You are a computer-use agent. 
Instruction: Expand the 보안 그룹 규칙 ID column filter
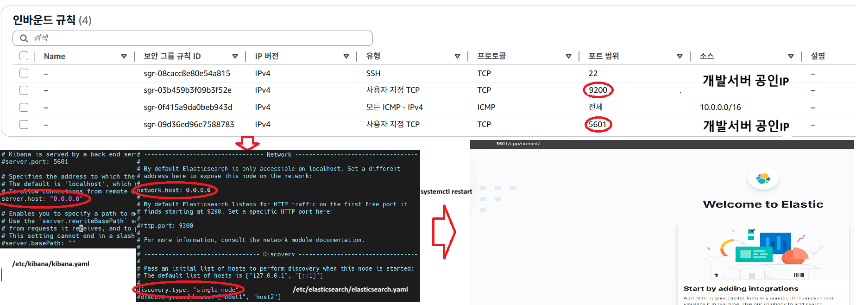coord(235,56)
